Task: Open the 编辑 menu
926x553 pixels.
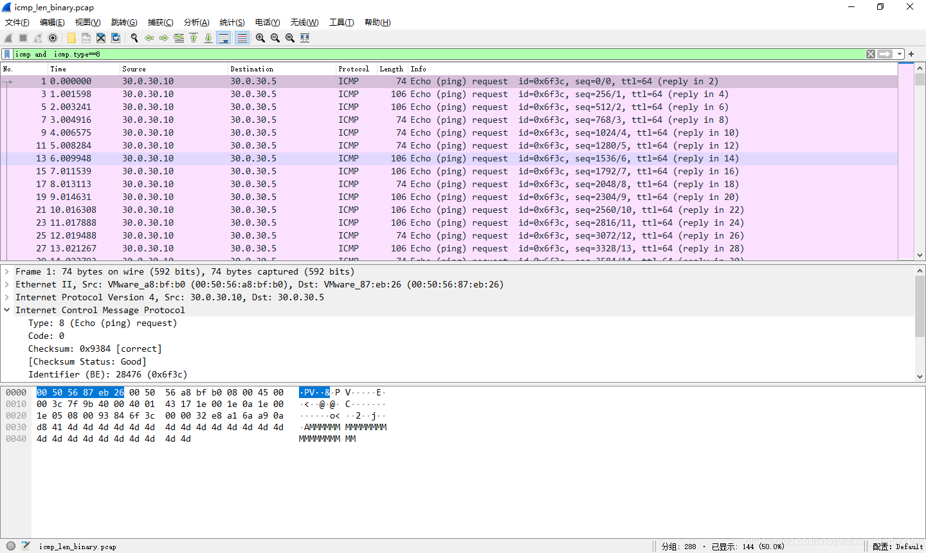Action: pyautogui.click(x=52, y=23)
